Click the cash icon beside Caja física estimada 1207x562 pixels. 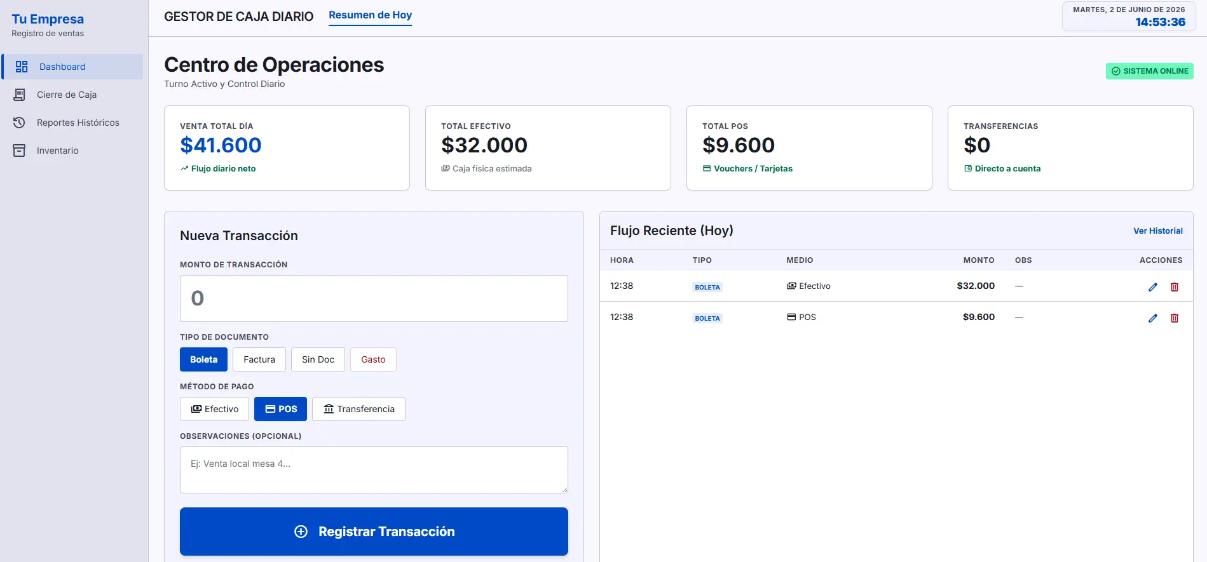click(x=446, y=168)
